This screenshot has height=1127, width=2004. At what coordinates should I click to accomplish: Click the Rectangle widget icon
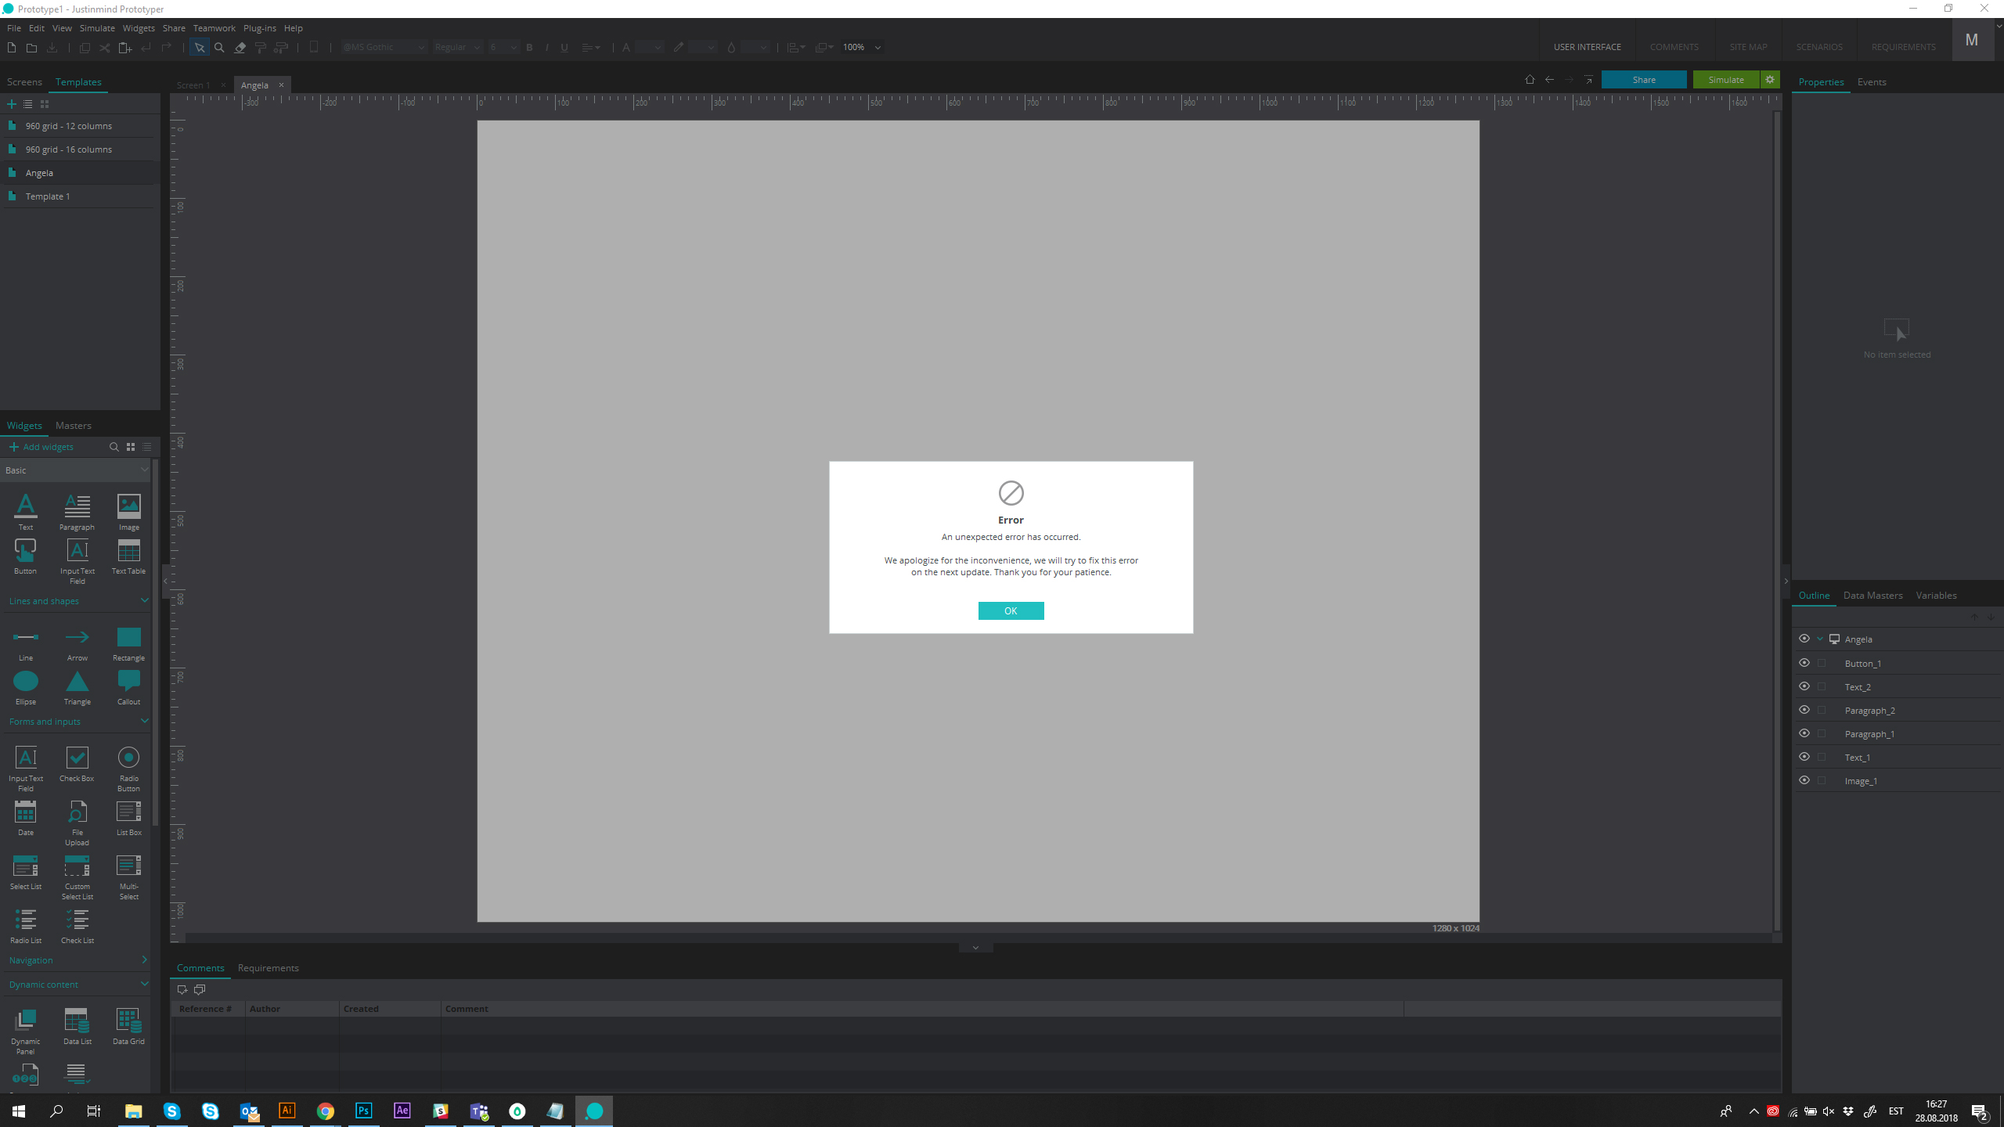pyautogui.click(x=128, y=638)
